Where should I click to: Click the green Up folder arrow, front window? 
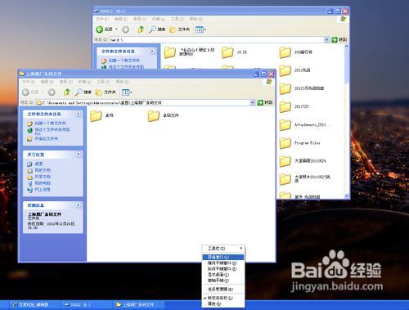coord(67,92)
